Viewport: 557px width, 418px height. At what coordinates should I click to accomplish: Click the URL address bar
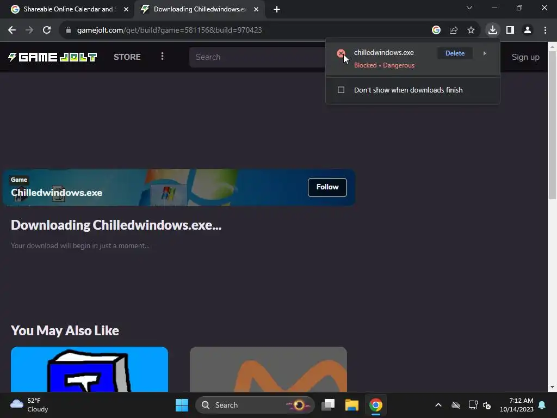(x=245, y=30)
